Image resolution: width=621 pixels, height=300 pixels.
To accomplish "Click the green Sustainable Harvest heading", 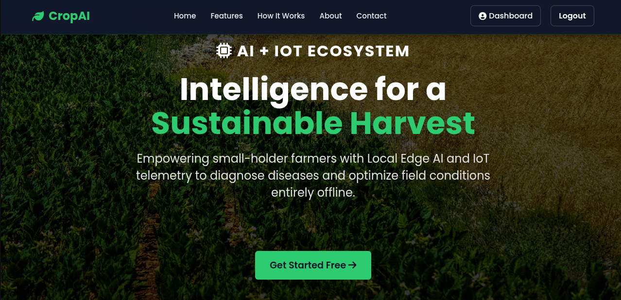I will tap(313, 123).
